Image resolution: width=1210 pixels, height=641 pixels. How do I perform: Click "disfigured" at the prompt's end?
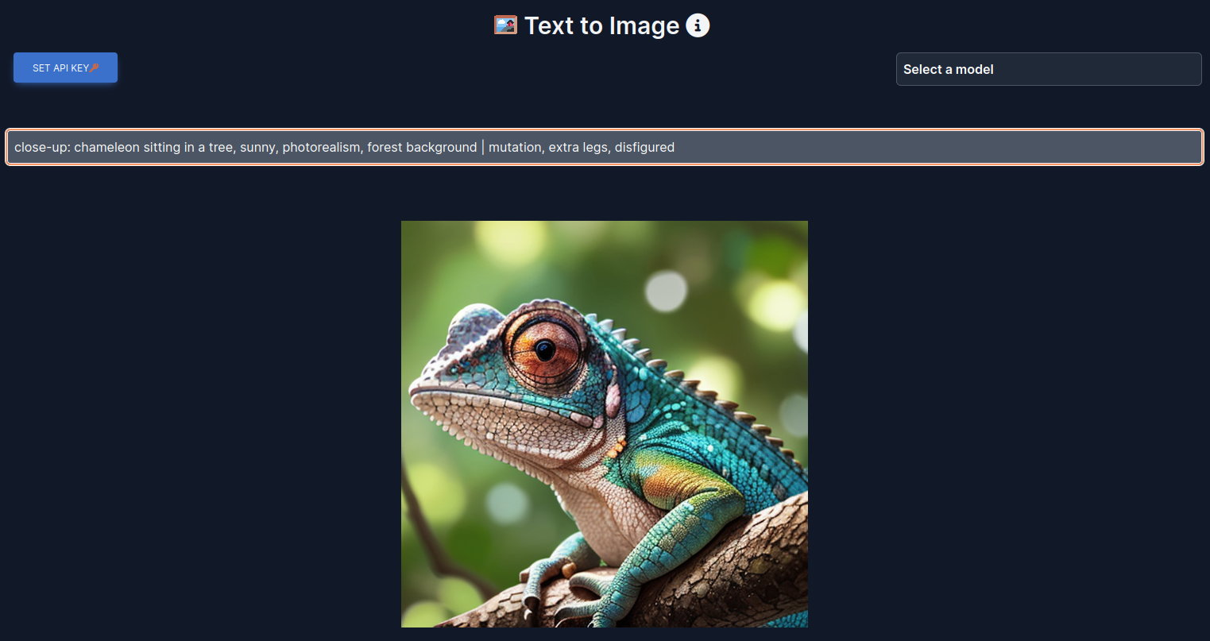point(644,147)
